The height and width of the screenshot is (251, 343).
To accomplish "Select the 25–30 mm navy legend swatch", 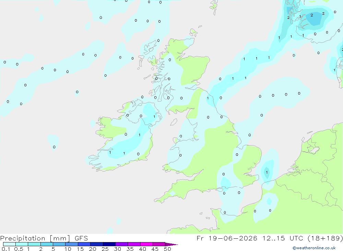I will (109, 244).
